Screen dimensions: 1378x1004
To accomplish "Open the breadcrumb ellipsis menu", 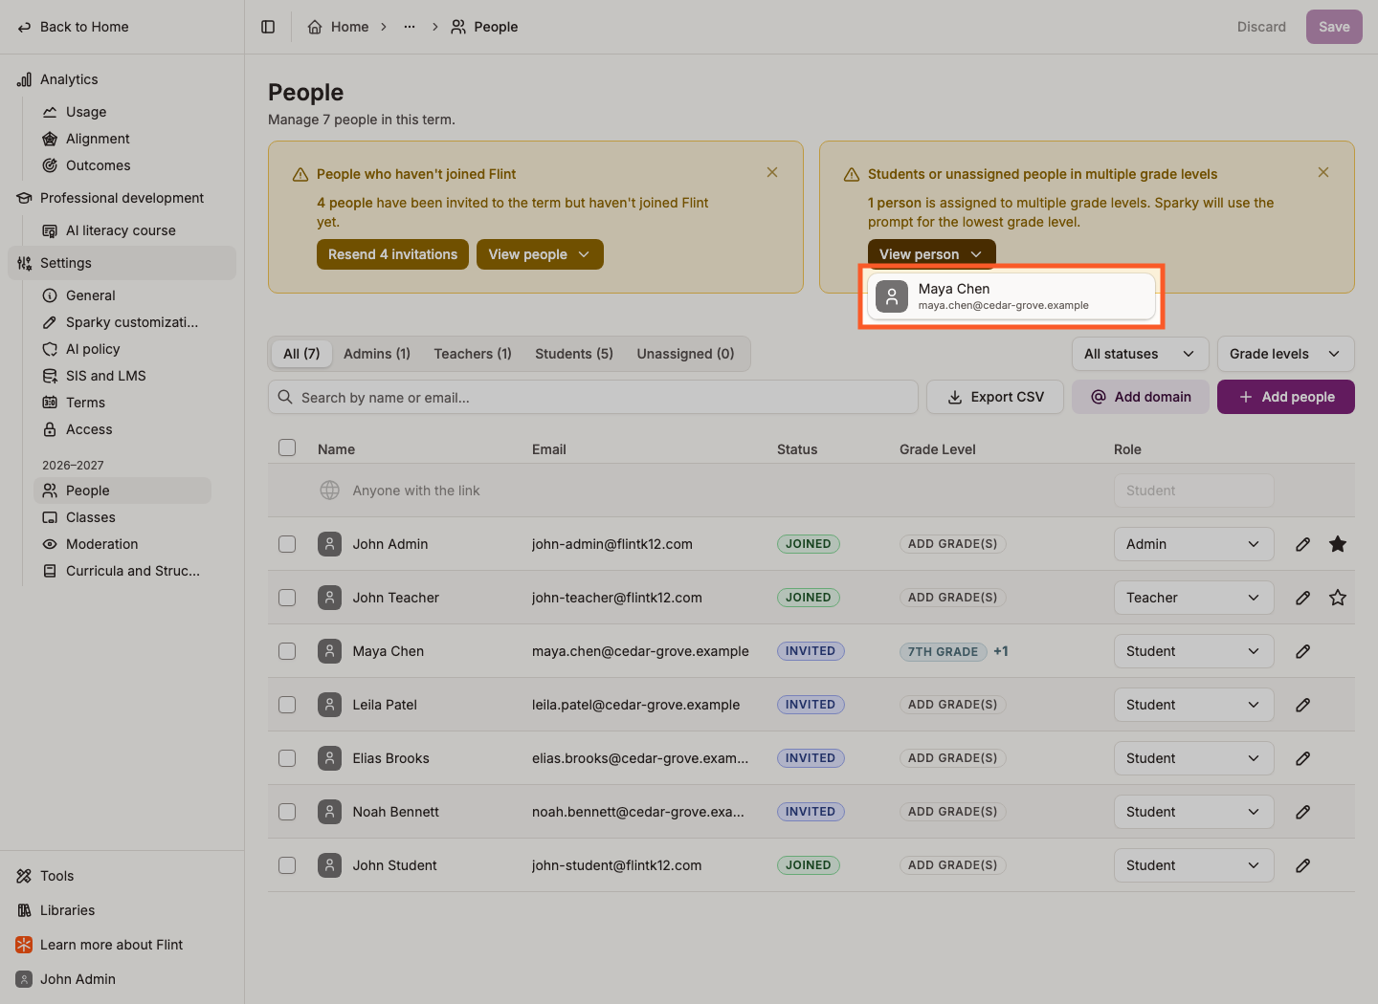I will pyautogui.click(x=410, y=27).
